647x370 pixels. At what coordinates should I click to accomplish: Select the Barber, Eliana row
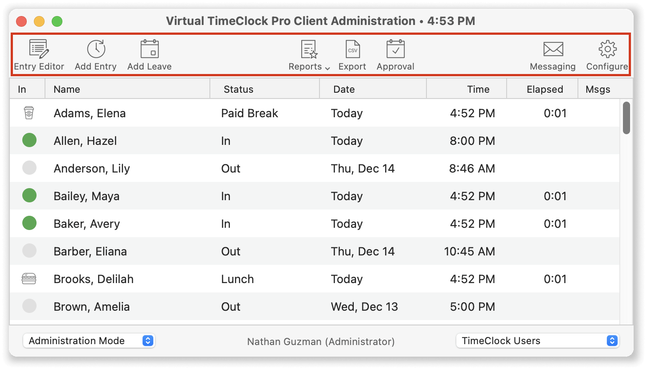point(315,251)
